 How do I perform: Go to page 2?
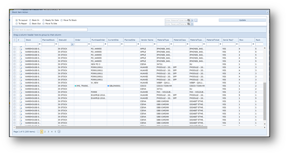pyautogui.click(x=45, y=131)
